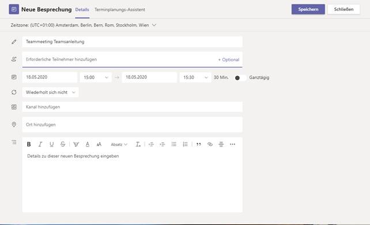Expand the Zeitzone time zone selector
This screenshot has width=370, height=225.
click(x=154, y=25)
